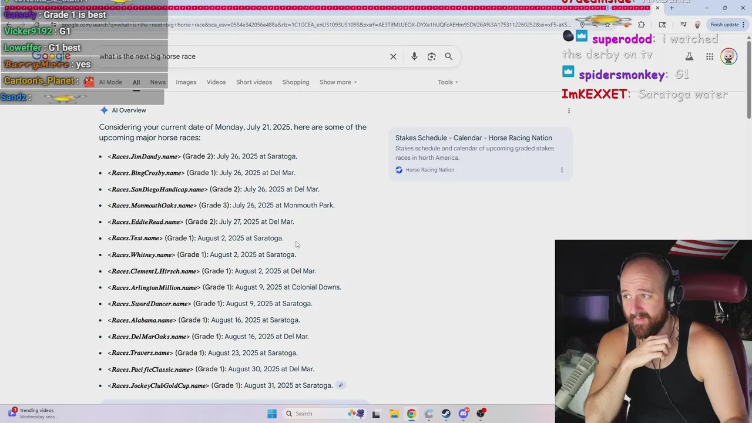
Task: Open the Trending videos taskbar widget
Action: pos(32,414)
